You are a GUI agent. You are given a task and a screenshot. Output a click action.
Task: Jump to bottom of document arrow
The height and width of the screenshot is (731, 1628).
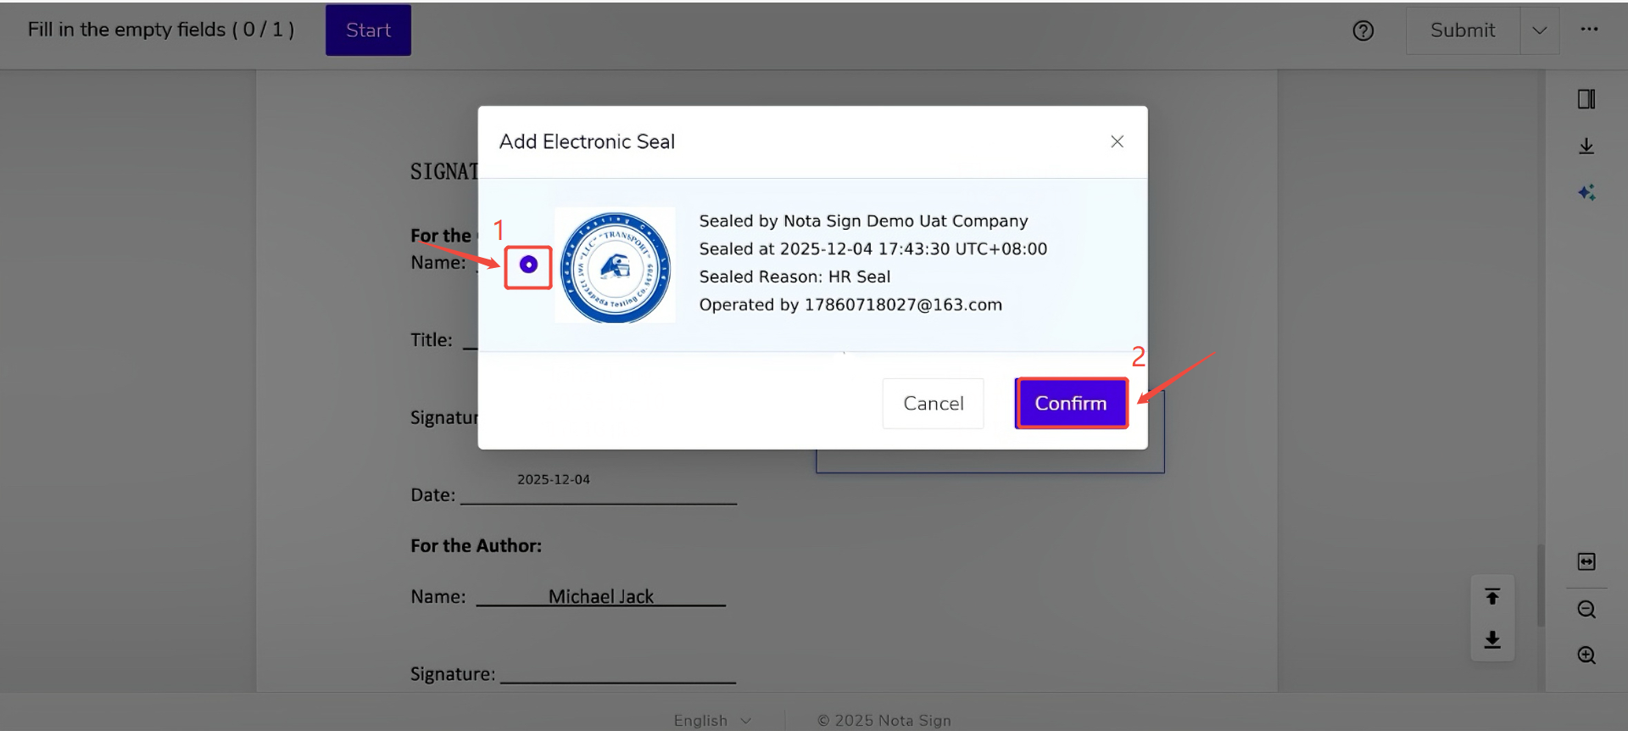coord(1492,639)
